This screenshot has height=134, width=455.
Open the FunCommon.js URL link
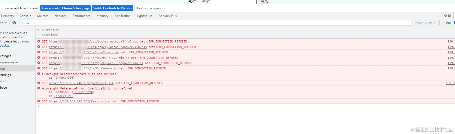[83, 69]
